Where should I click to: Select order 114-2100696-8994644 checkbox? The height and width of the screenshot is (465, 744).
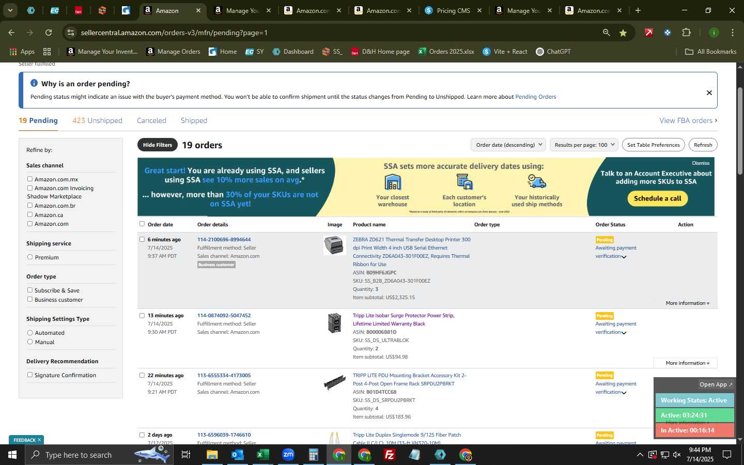[x=142, y=239]
